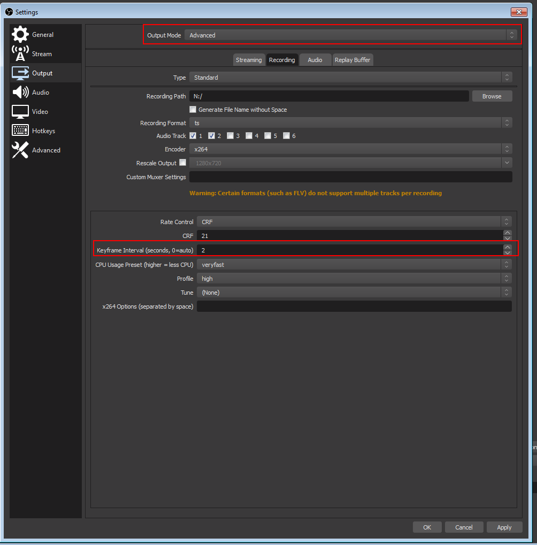Click the Recording Path field
537x545 pixels.
[329, 96]
